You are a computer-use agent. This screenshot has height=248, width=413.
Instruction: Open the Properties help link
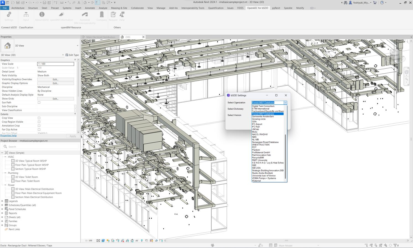pos(9,136)
